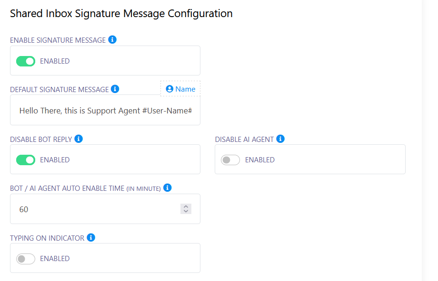This screenshot has width=438, height=281.
Task: Disable the Enable Signature Message toggle
Action: pyautogui.click(x=25, y=61)
